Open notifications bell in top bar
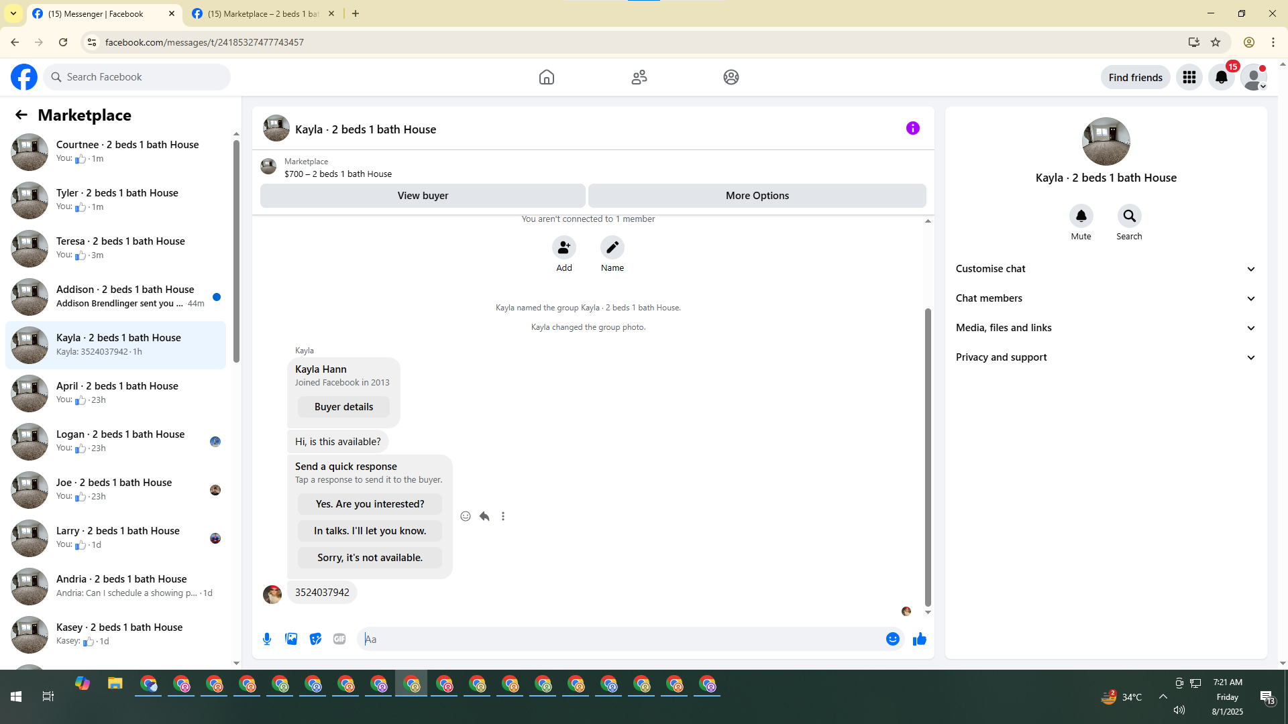1288x724 pixels. point(1221,77)
